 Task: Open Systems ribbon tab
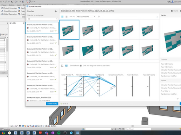coord(12,5)
